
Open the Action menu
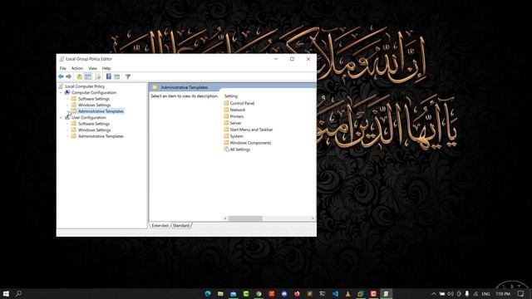pos(77,68)
